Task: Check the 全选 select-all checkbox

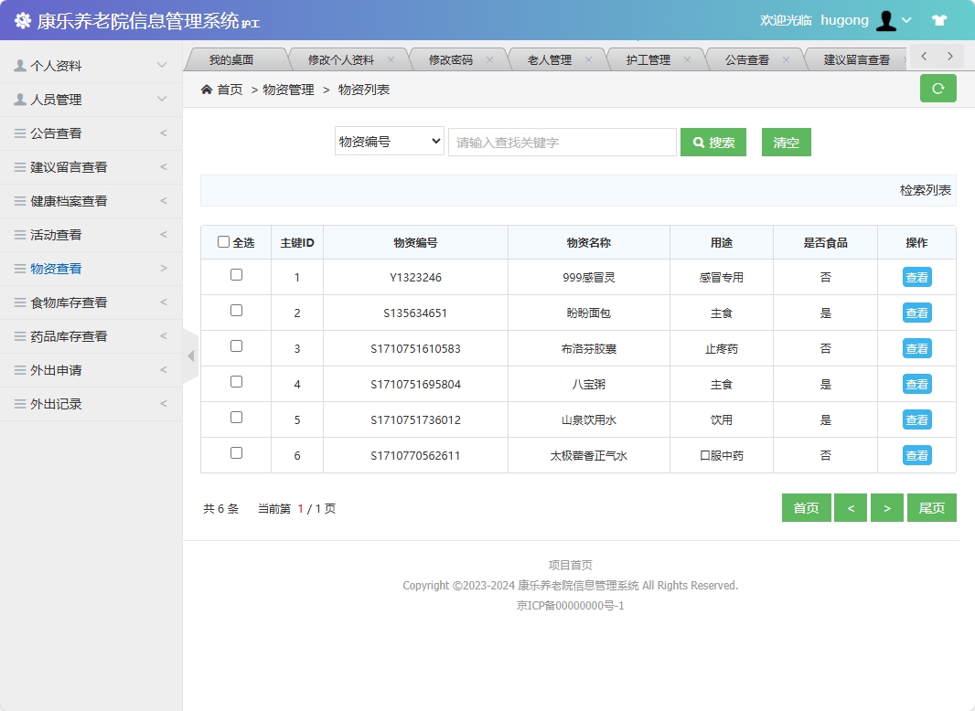Action: (222, 240)
